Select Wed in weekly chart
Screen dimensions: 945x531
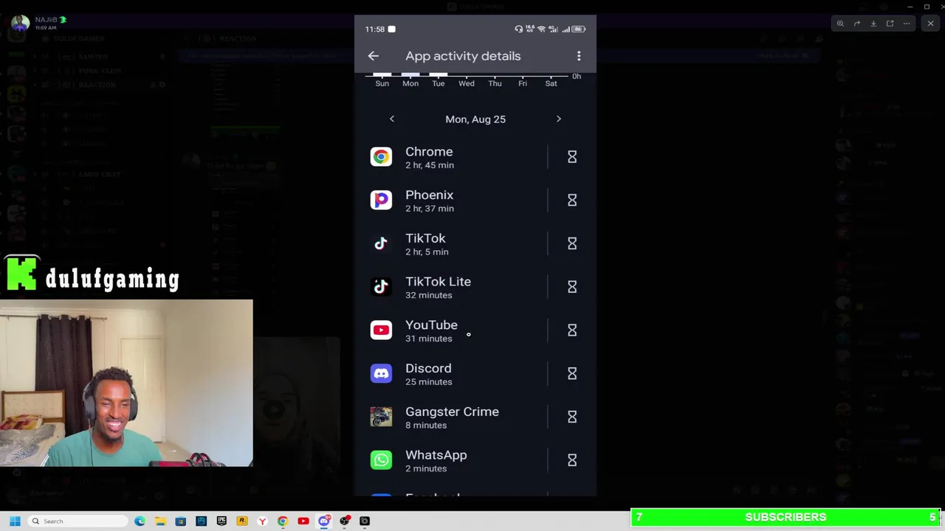click(x=467, y=83)
